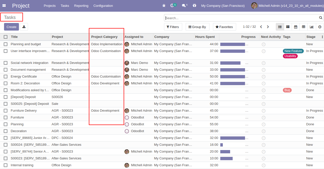This screenshot has width=324, height=169.
Task: Open the Planning and budget task
Action: 26,44
